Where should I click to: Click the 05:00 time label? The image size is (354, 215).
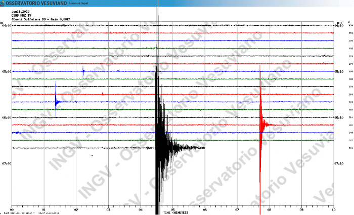coord(7,72)
